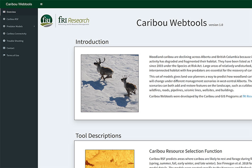Click the Introduction heading
Image resolution: width=252 pixels, height=168 pixels.
click(x=92, y=42)
